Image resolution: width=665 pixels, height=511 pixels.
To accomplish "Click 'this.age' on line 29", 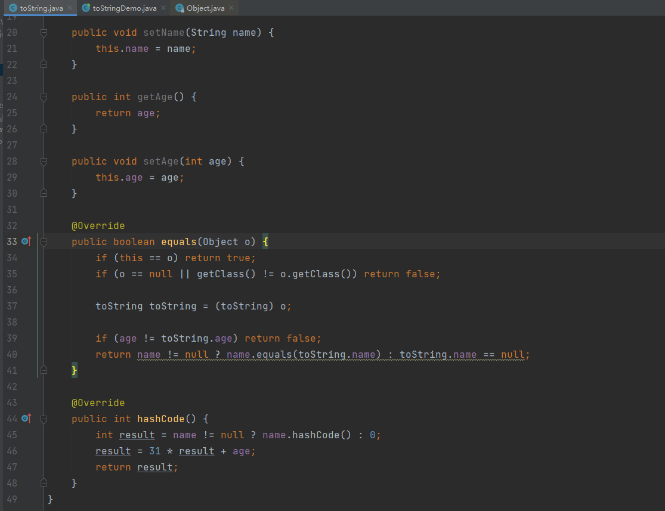I will point(119,177).
